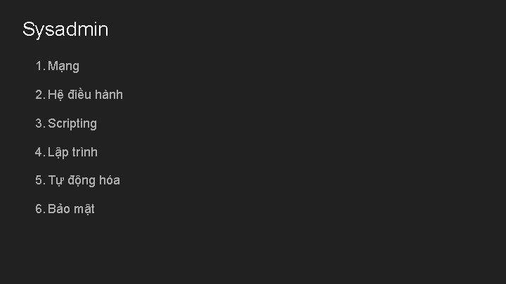Click the list number 3
Image resolution: width=506 pixels, height=284 pixels.
pos(40,123)
